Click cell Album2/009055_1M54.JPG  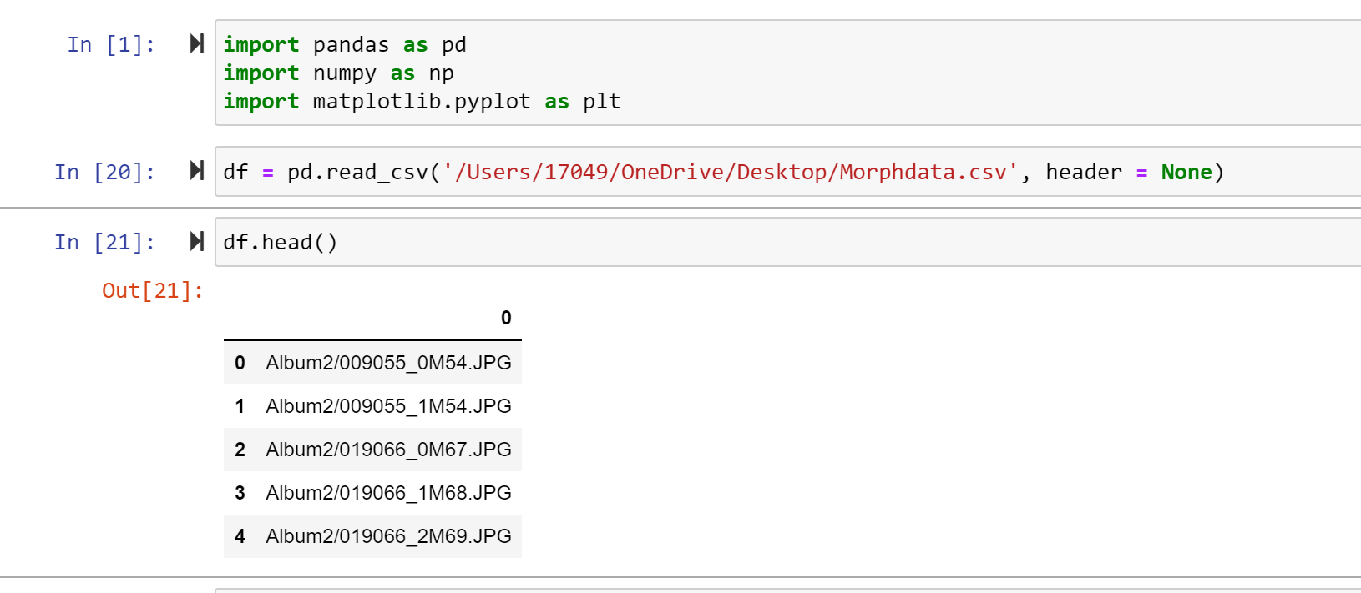tap(388, 406)
